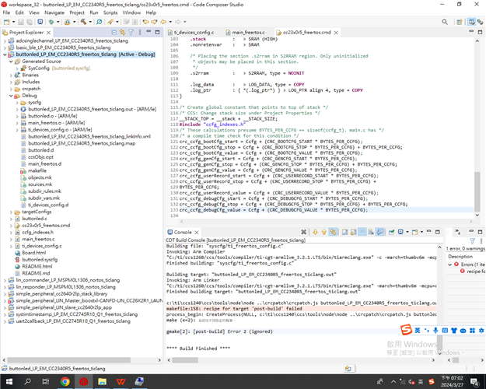
Task: Click Open Console new icon
Action: click(415, 232)
